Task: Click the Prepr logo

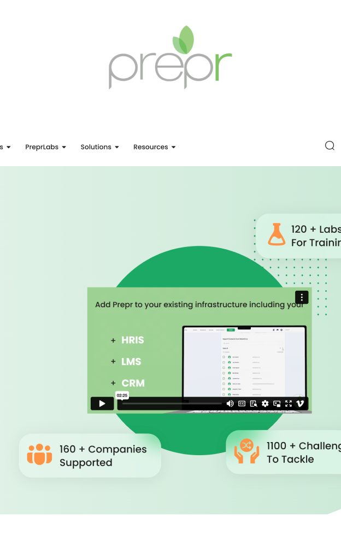Action: 170,57
